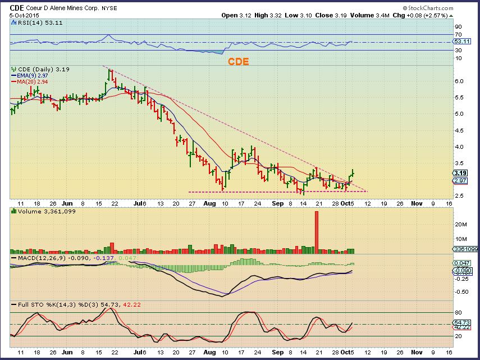Click the orange CDE watermark label
The width and height of the screenshot is (480, 360).
tap(238, 62)
